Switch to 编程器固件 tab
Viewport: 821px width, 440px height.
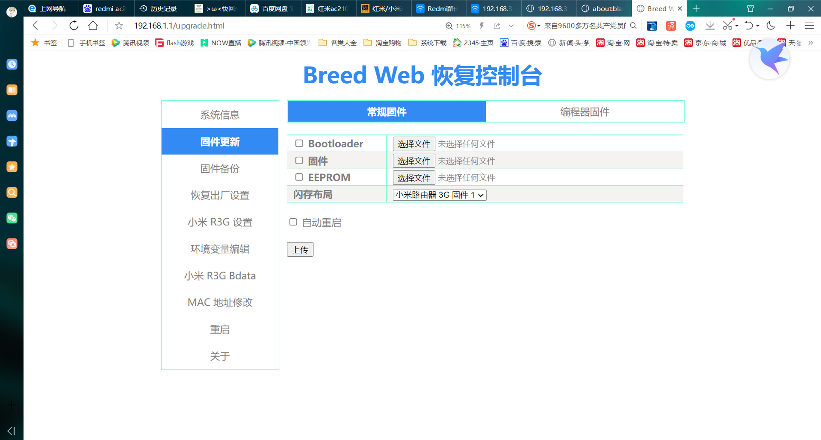(x=584, y=112)
